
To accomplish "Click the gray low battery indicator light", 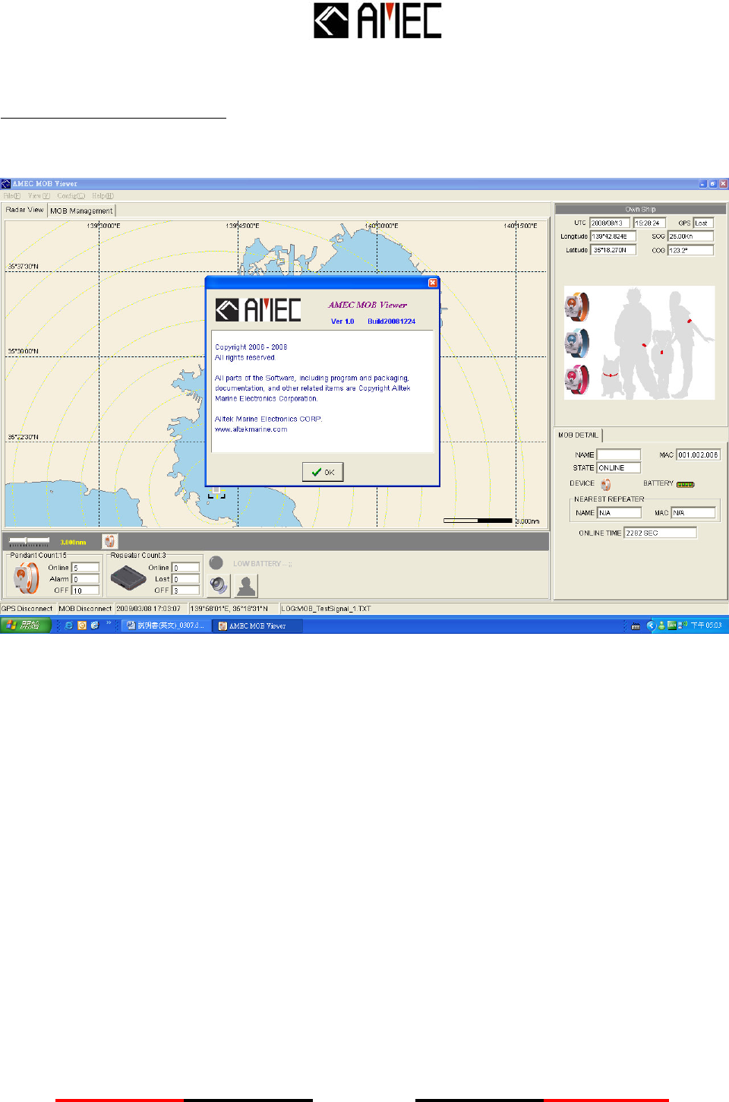I will 216,563.
